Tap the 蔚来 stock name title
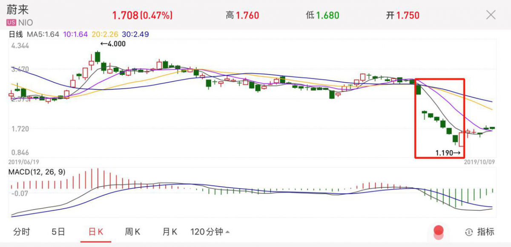The height and width of the screenshot is (247, 511). (x=17, y=10)
